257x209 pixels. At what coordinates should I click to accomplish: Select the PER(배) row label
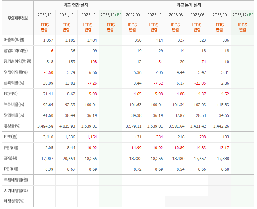pos(11,148)
